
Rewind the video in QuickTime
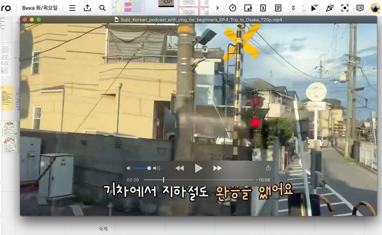pyautogui.click(x=180, y=168)
